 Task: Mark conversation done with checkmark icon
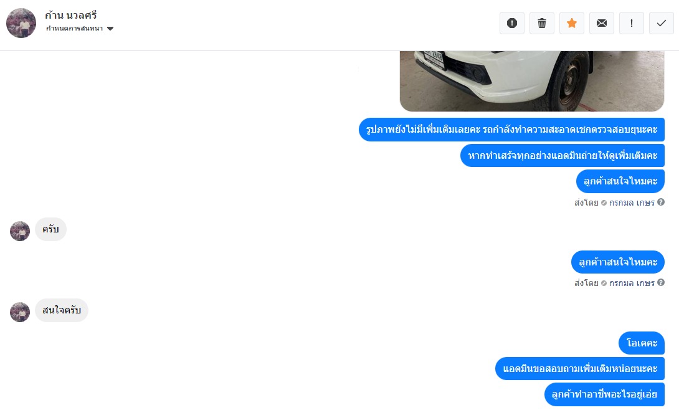pyautogui.click(x=661, y=23)
